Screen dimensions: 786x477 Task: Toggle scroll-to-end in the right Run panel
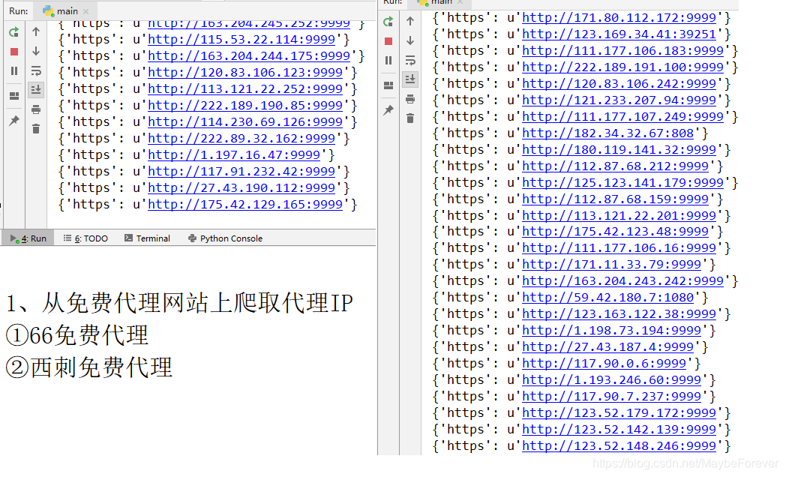click(410, 79)
